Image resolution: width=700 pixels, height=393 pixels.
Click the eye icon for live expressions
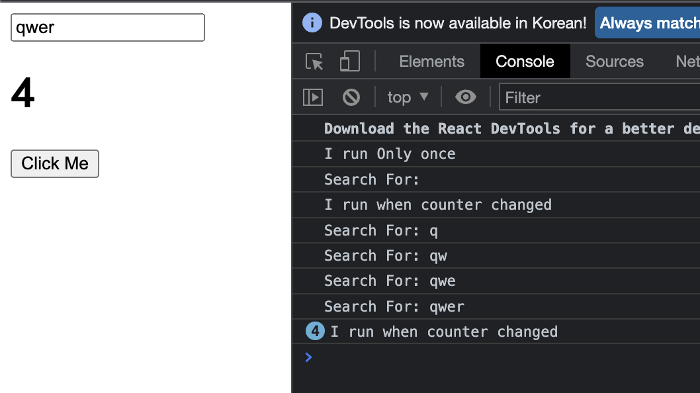[466, 97]
